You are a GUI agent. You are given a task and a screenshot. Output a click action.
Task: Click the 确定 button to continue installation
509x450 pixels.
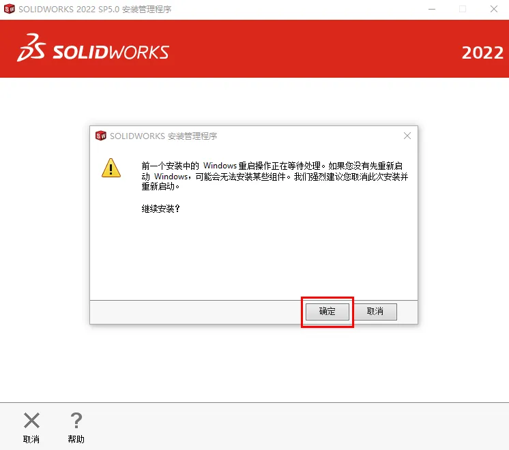328,312
